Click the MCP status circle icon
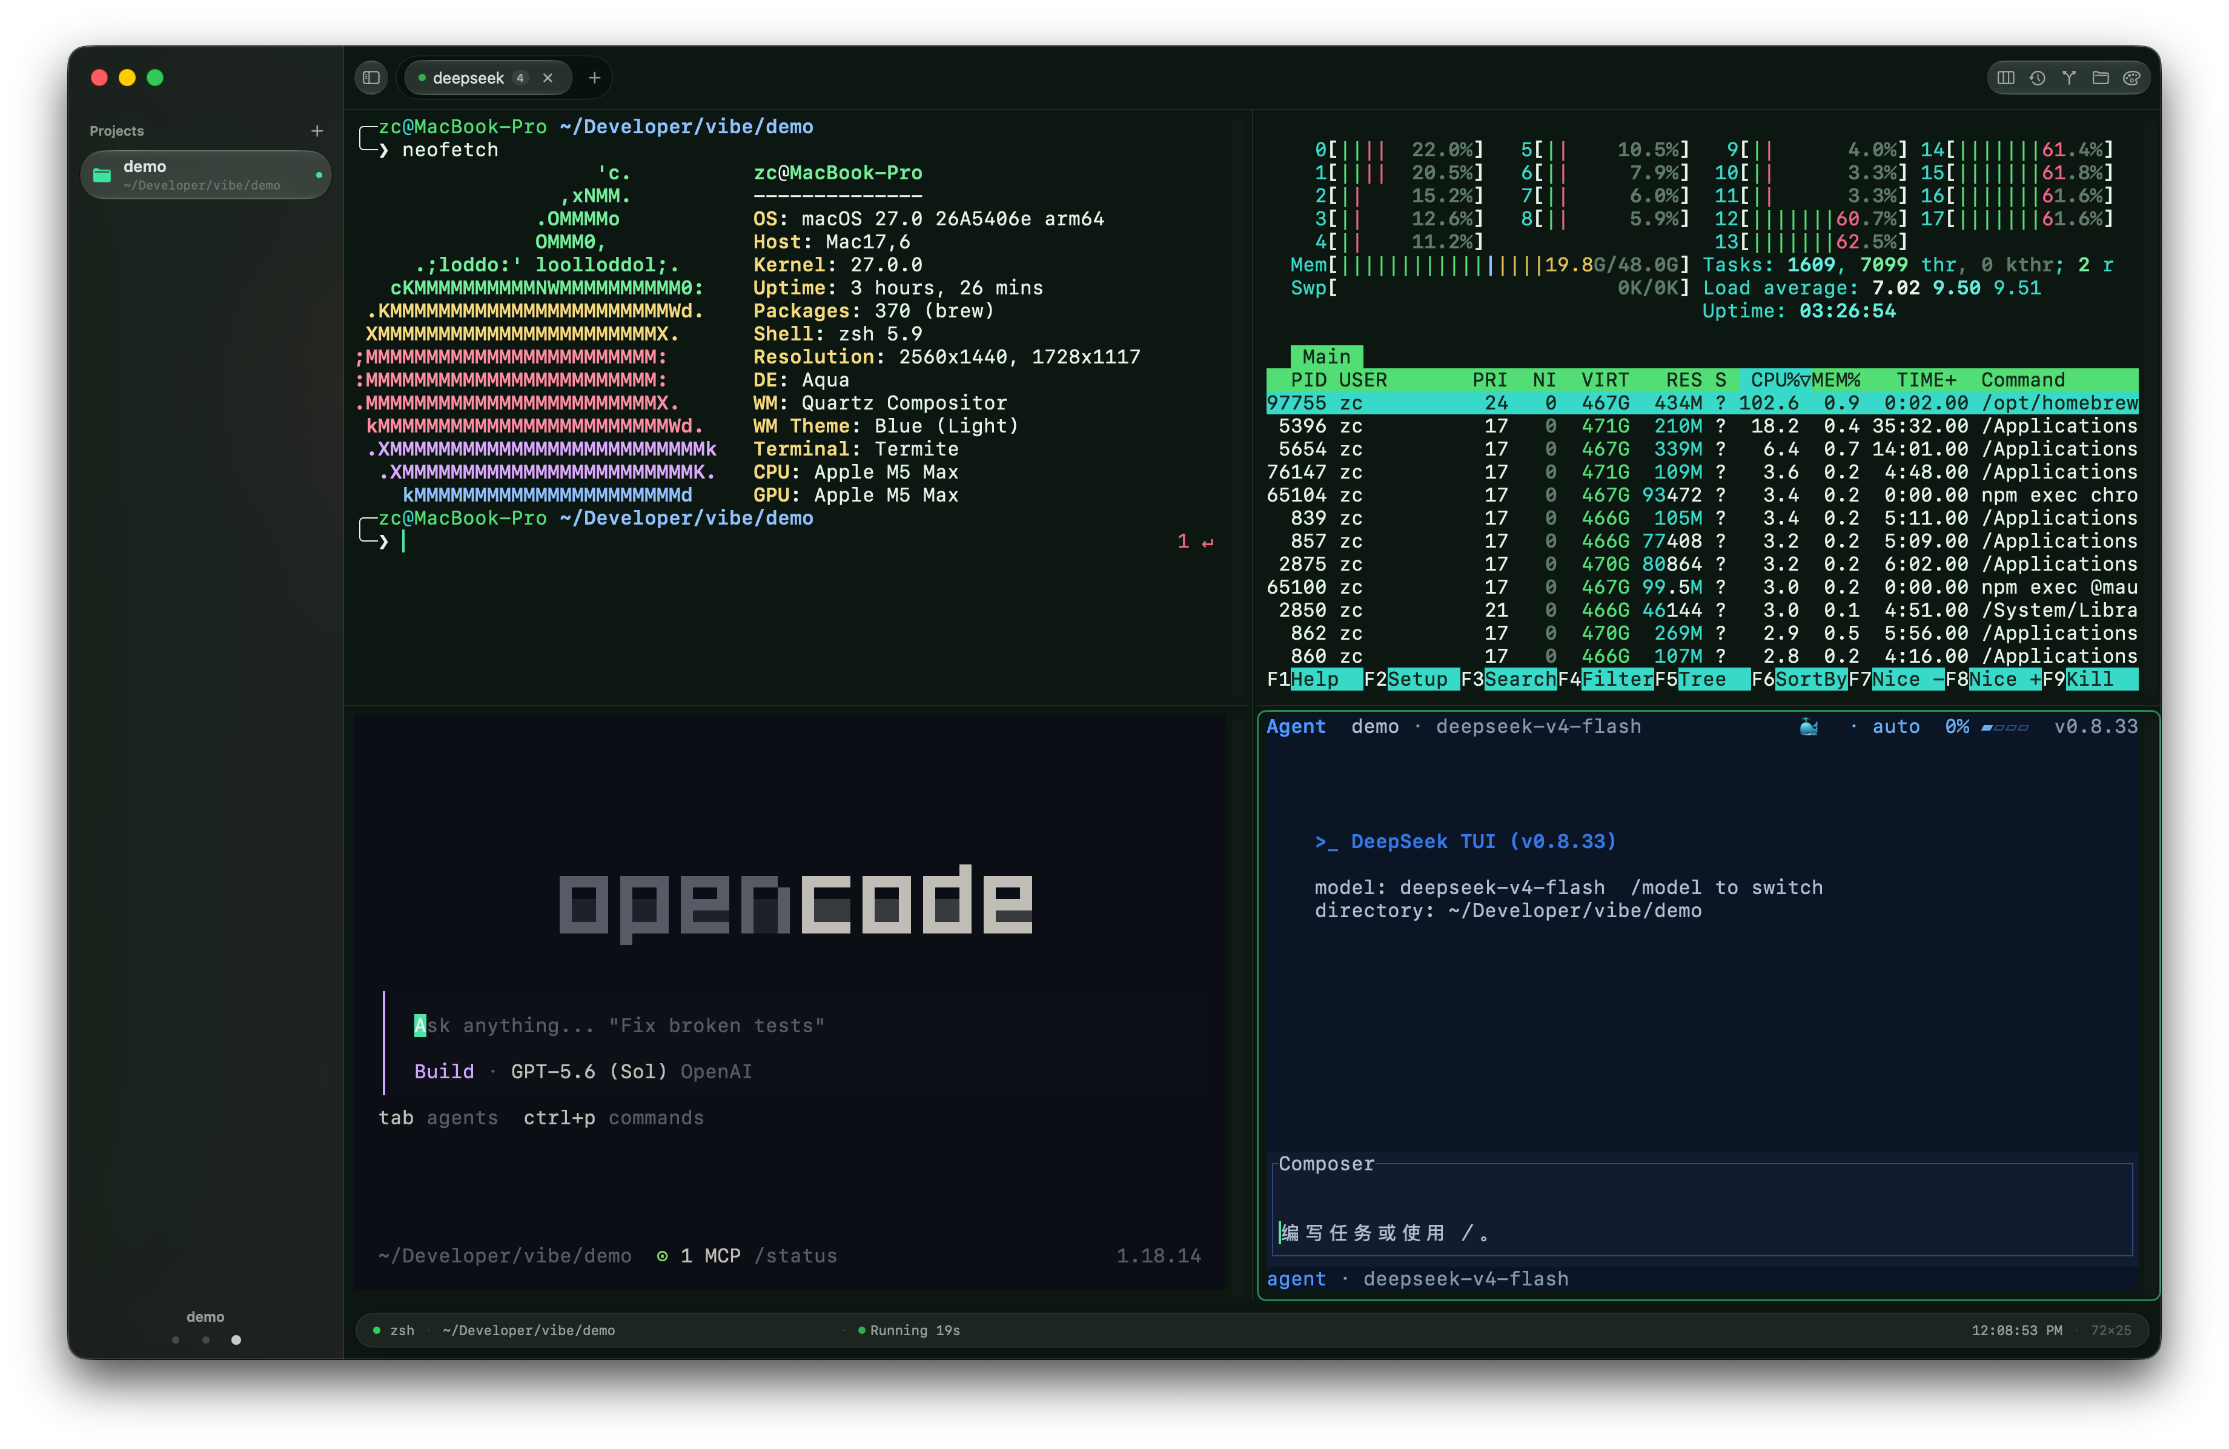 click(662, 1256)
